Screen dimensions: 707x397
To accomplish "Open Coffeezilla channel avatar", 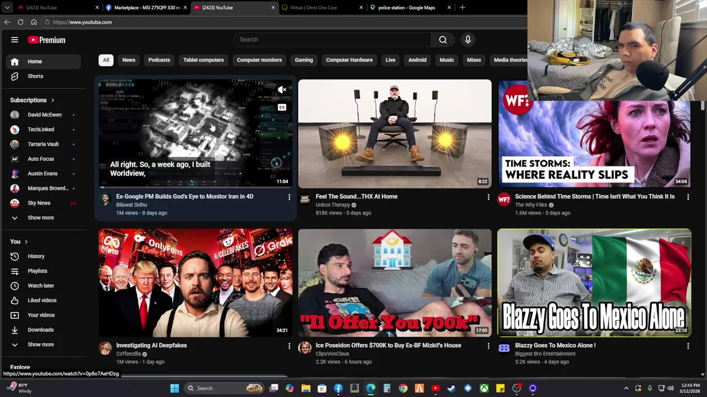I will tap(105, 348).
